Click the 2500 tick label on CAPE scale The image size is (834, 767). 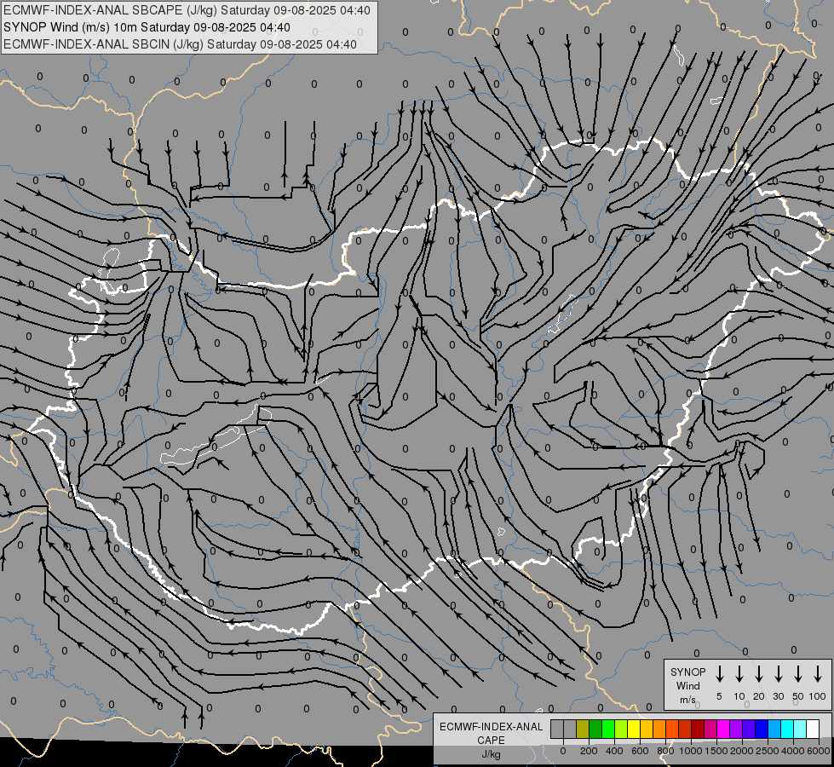tap(768, 751)
